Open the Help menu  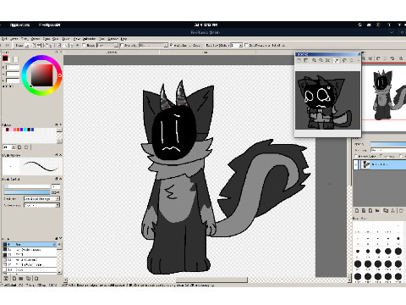click(x=123, y=39)
